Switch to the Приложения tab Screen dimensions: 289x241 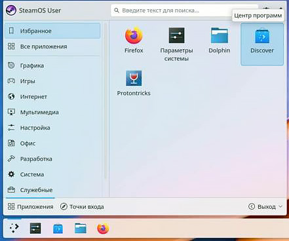tap(30, 206)
